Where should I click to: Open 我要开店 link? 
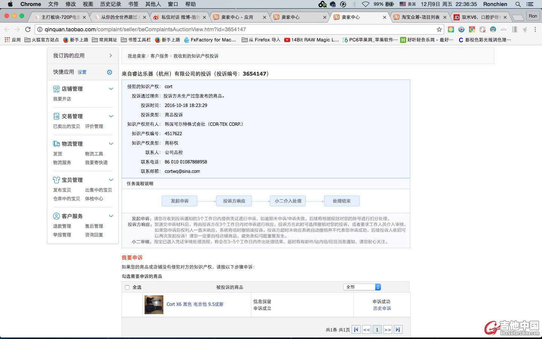point(62,99)
